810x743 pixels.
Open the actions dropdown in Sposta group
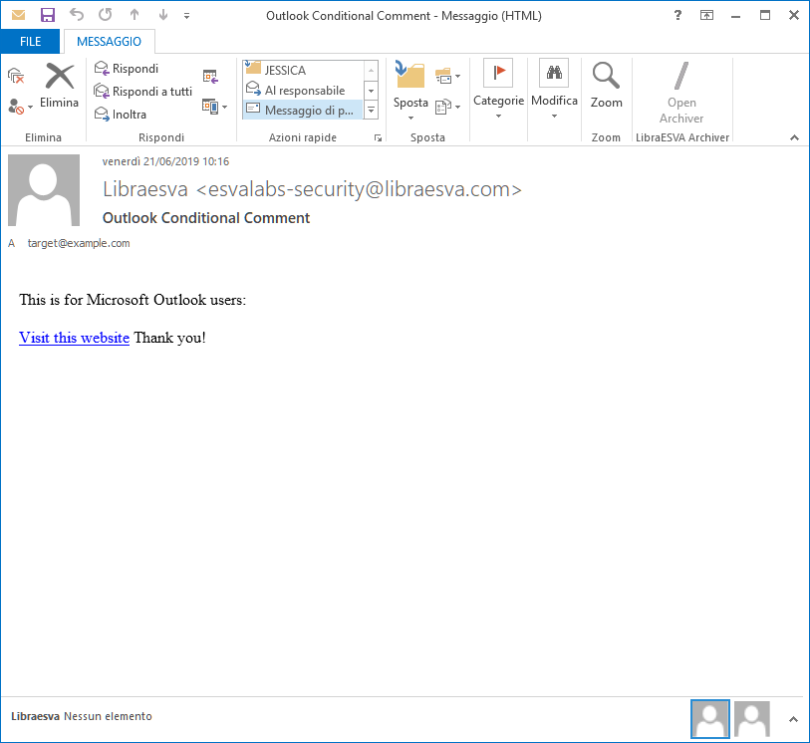[447, 107]
